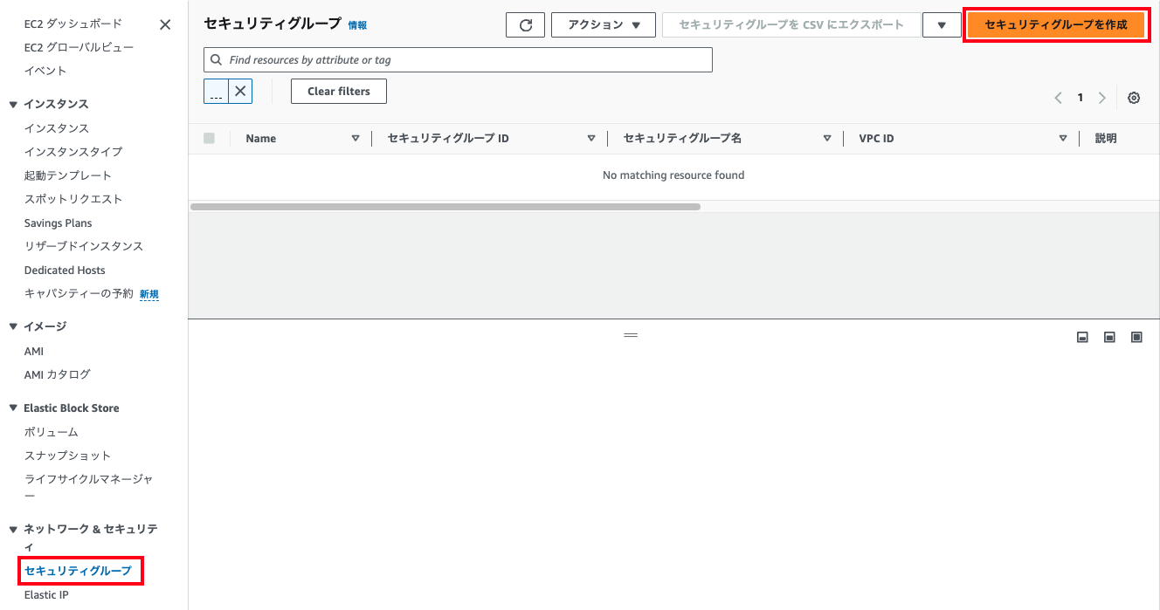1160x610 pixels.
Task: Open the export options dropdown arrow
Action: pyautogui.click(x=942, y=25)
